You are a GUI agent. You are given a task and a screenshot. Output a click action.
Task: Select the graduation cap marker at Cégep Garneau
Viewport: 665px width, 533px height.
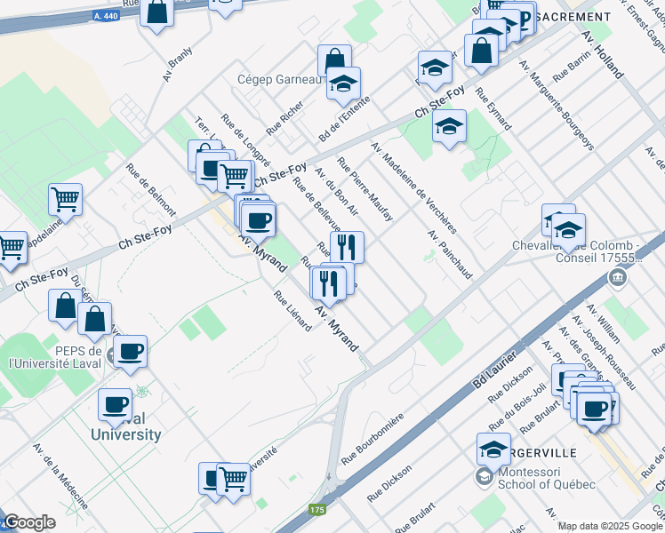343,84
